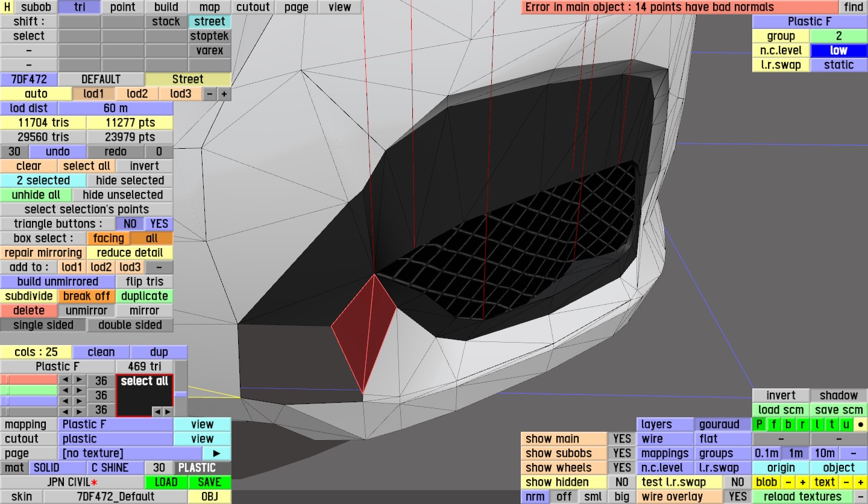Select the u underside view button
This screenshot has height=504, width=868.
point(846,425)
